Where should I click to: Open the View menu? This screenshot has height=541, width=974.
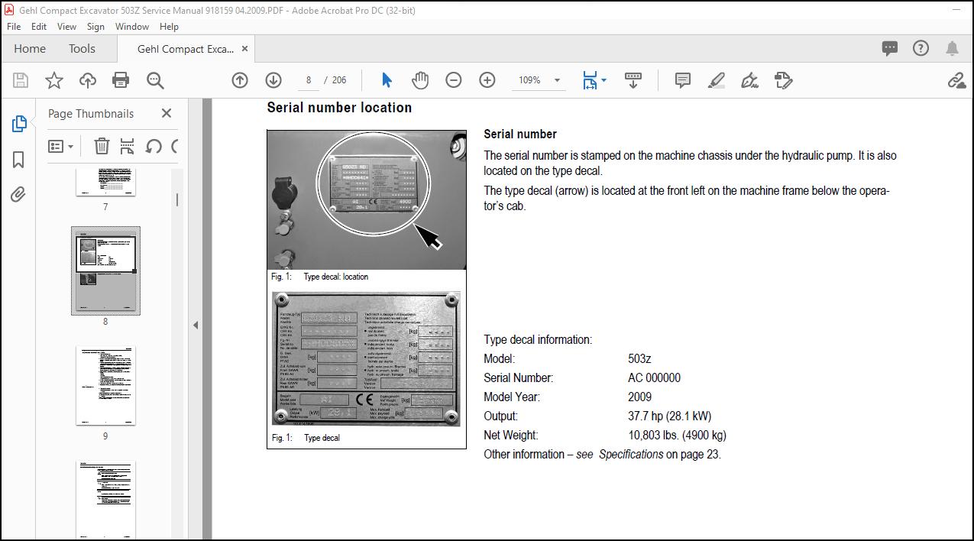pos(67,26)
